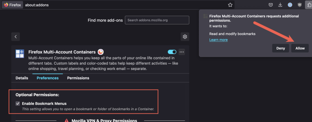Follow the Learn more link
Viewport: 312px width, 122px height.
coord(218,40)
